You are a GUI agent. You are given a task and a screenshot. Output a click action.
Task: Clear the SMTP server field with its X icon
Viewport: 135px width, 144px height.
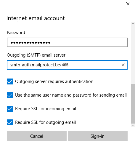coord(123,65)
